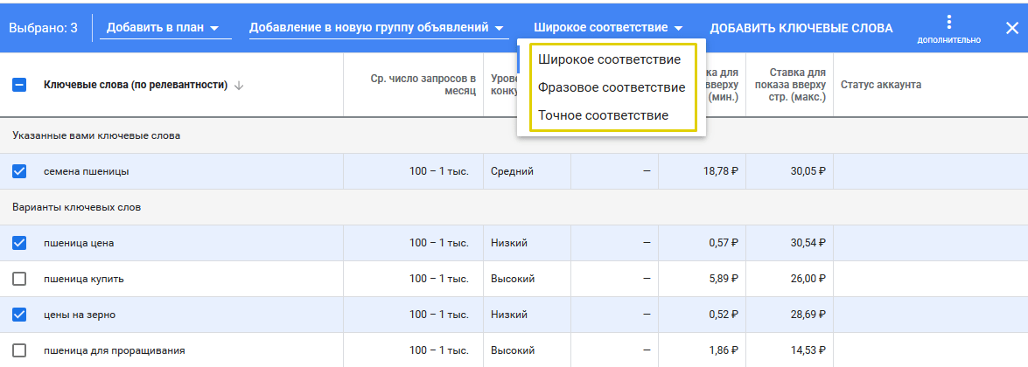Image resolution: width=1028 pixels, height=367 pixels.
Task: Click the three-dot 'Дополнительно' icon
Action: pos(948,24)
